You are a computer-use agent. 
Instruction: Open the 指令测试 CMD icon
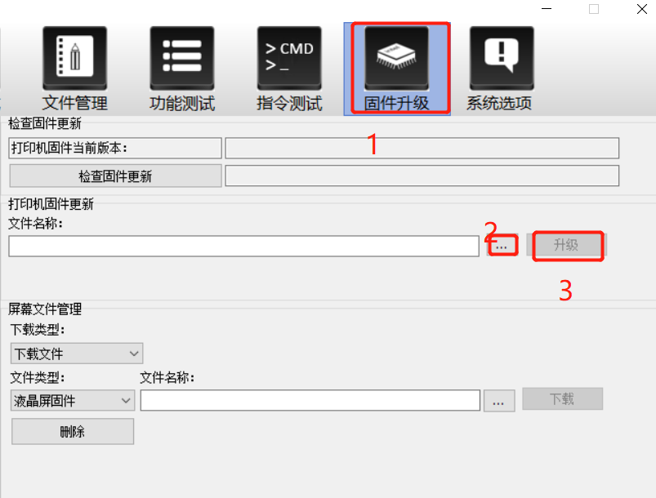click(x=289, y=58)
